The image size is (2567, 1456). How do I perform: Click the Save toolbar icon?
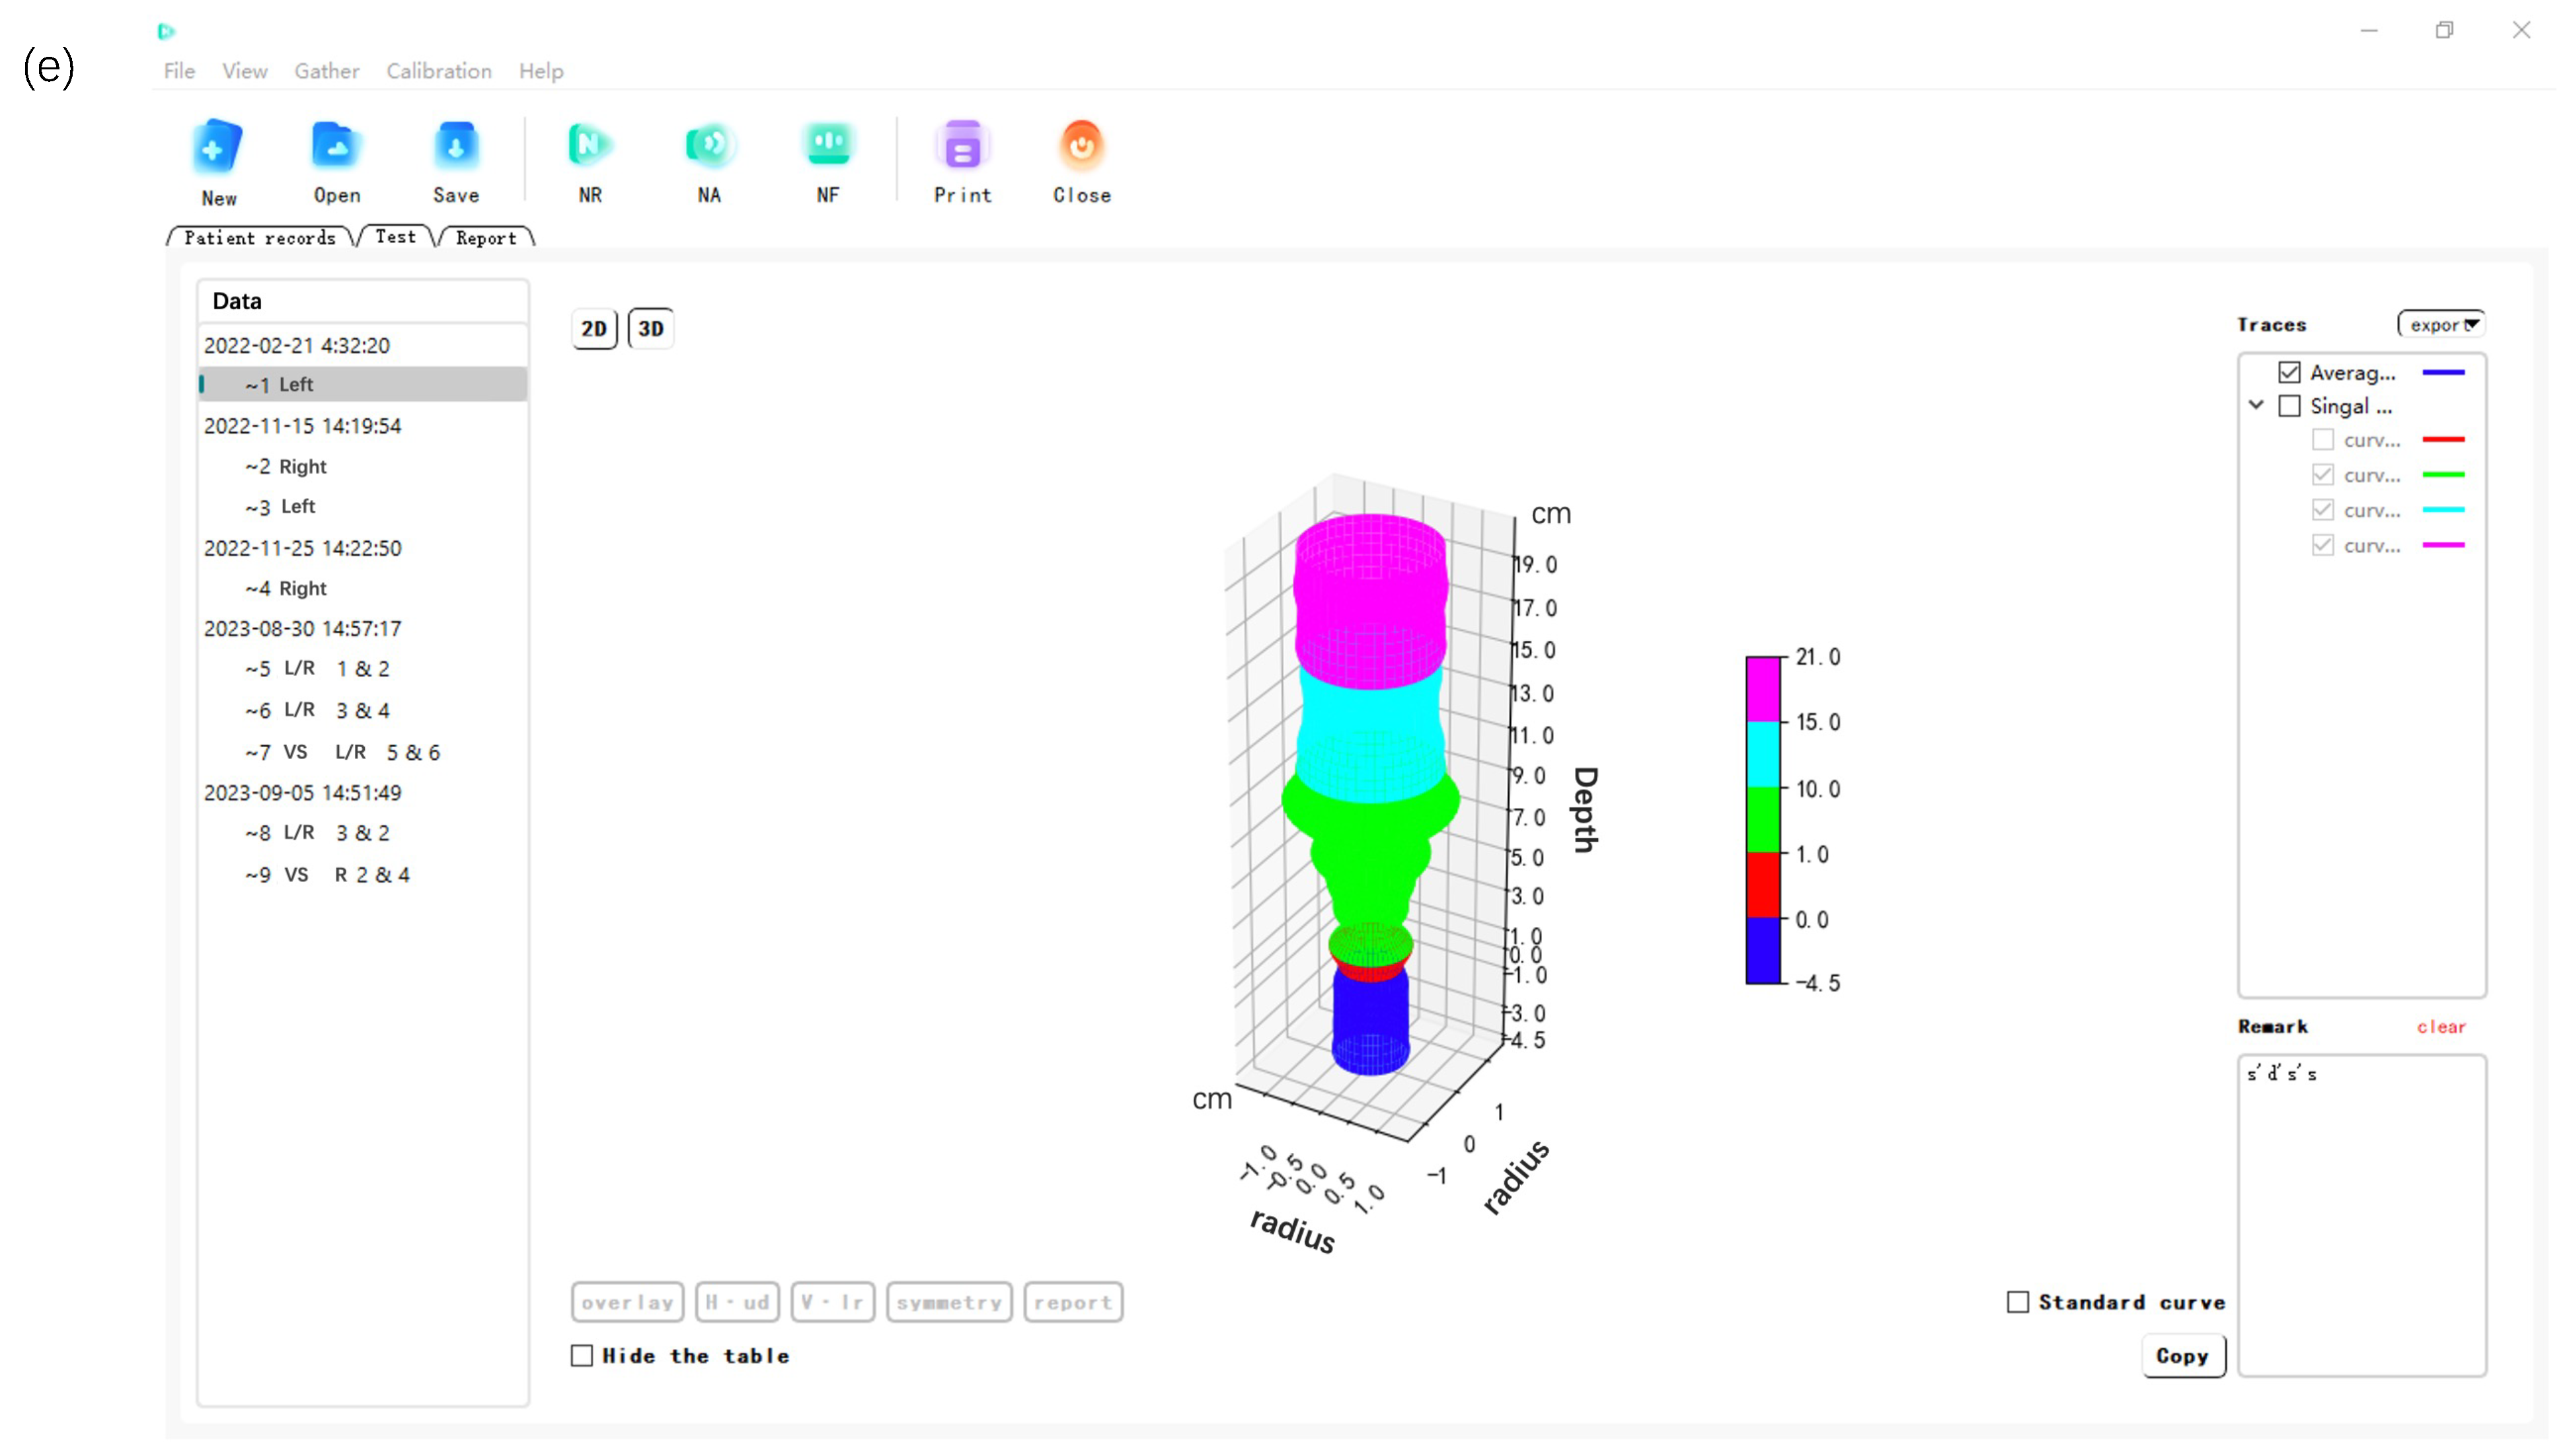tap(455, 147)
